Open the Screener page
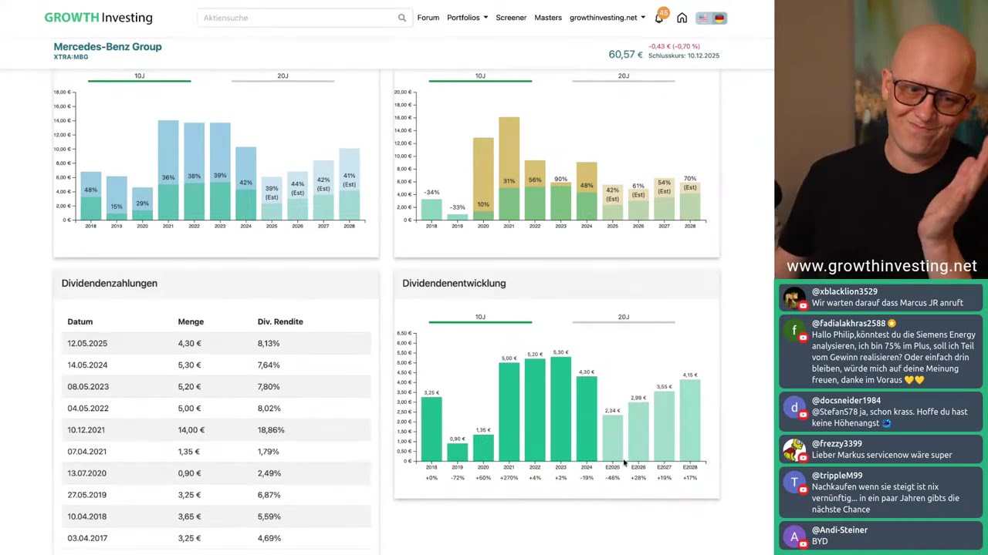This screenshot has height=555, width=988. [x=511, y=18]
